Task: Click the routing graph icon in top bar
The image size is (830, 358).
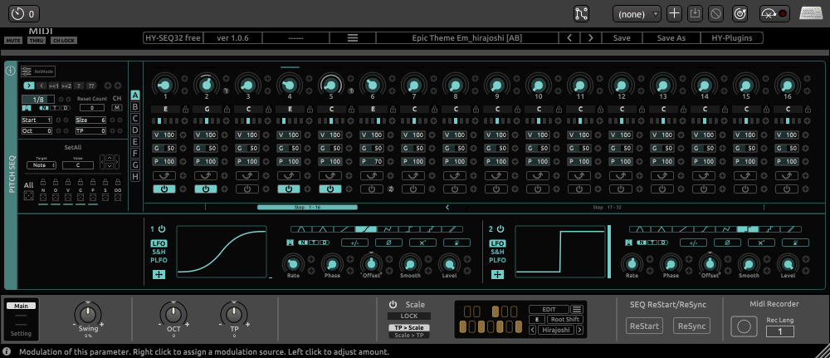Action: pyautogui.click(x=582, y=14)
